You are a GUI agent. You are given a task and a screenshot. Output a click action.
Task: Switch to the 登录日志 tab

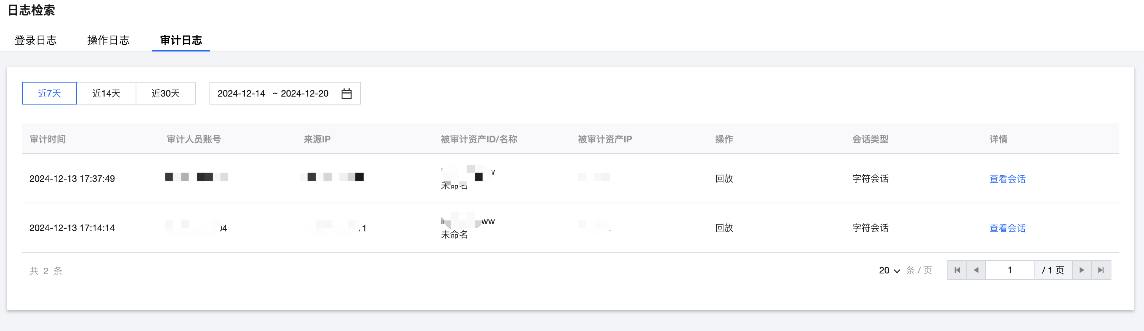click(36, 41)
